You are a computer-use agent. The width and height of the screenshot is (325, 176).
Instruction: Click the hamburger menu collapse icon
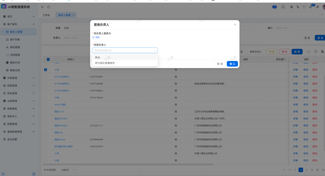click(x=42, y=7)
